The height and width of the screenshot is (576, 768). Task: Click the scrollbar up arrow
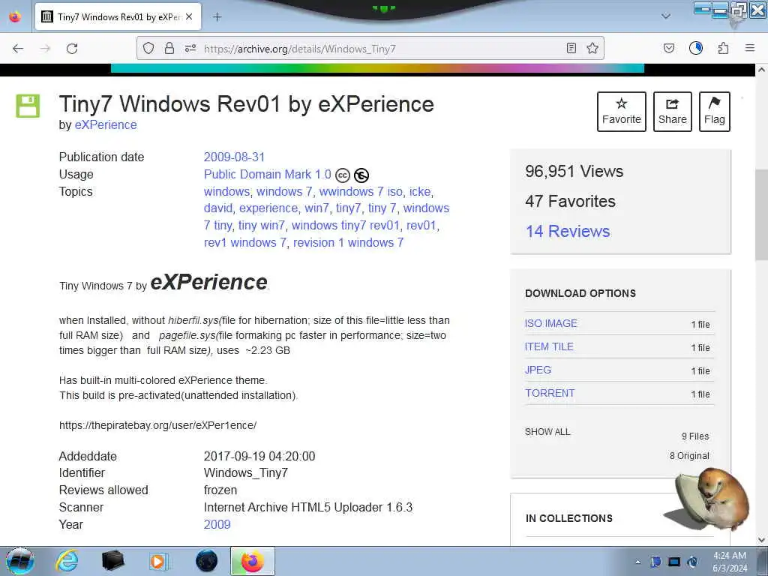[x=761, y=70]
